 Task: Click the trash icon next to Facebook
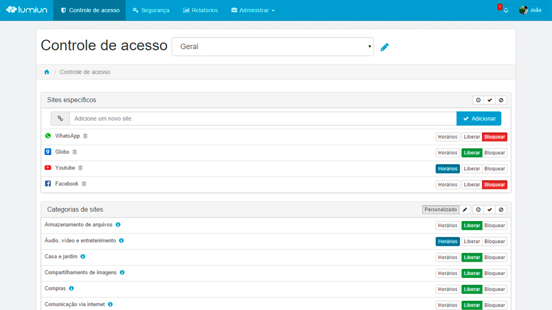coord(84,184)
